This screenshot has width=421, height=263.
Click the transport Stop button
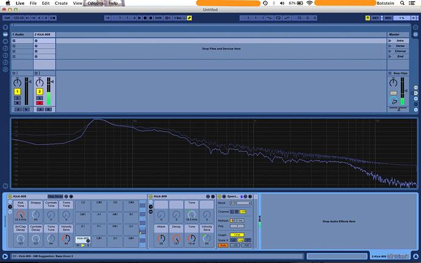pos(145,18)
